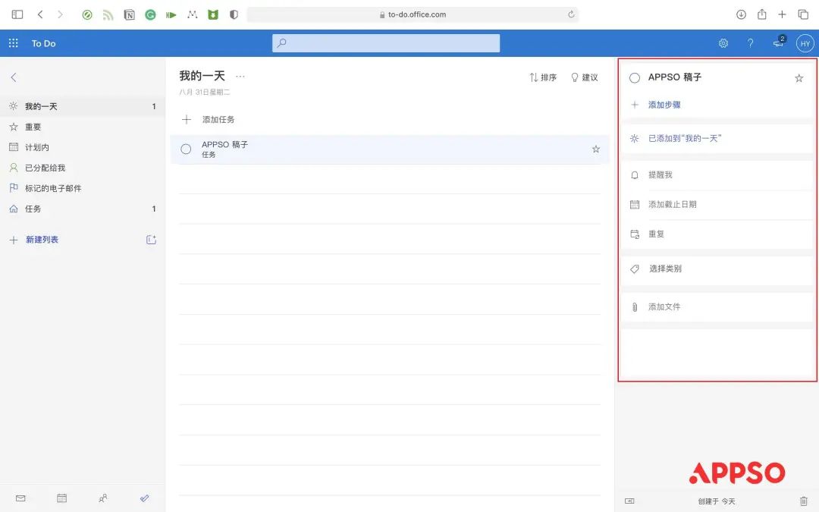The image size is (819, 512).
Task: Click the search box in the header
Action: (386, 43)
